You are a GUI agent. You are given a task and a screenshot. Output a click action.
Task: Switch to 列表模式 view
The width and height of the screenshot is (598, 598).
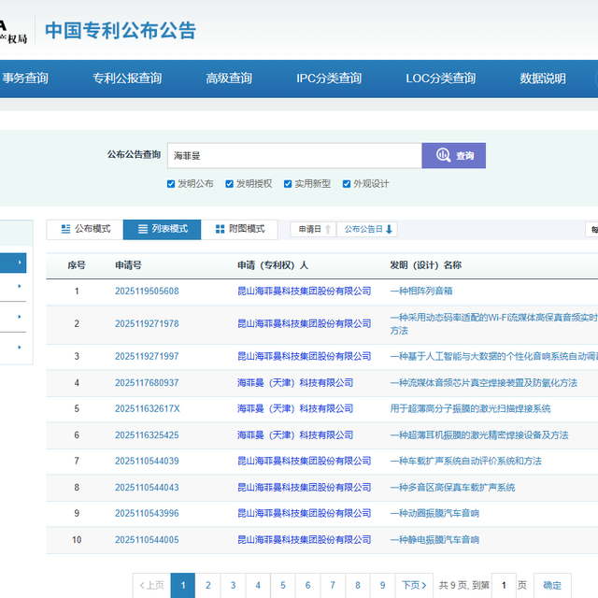point(162,229)
